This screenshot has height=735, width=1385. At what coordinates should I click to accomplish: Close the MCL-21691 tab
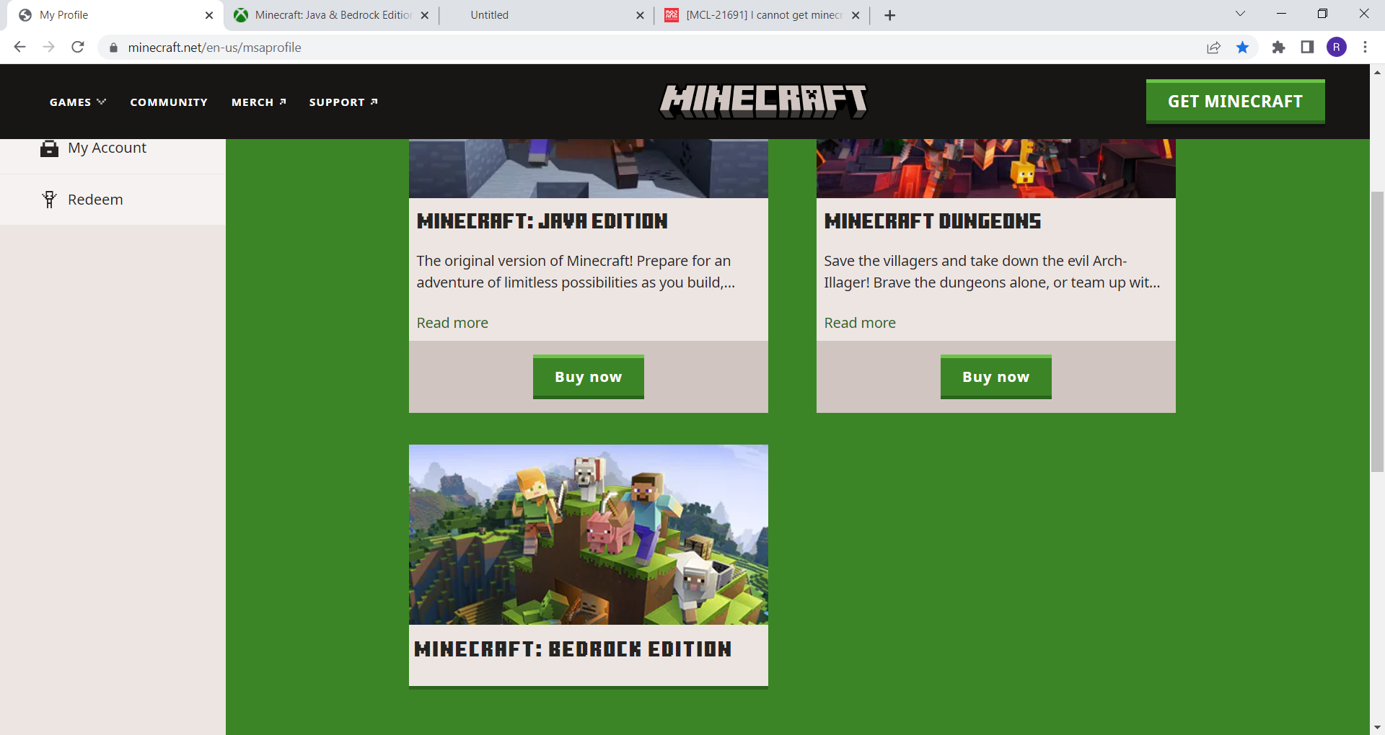point(856,15)
